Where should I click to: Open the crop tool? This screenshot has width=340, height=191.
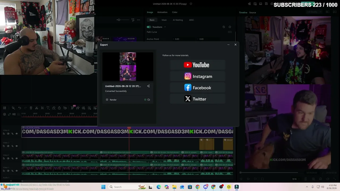coord(42,108)
